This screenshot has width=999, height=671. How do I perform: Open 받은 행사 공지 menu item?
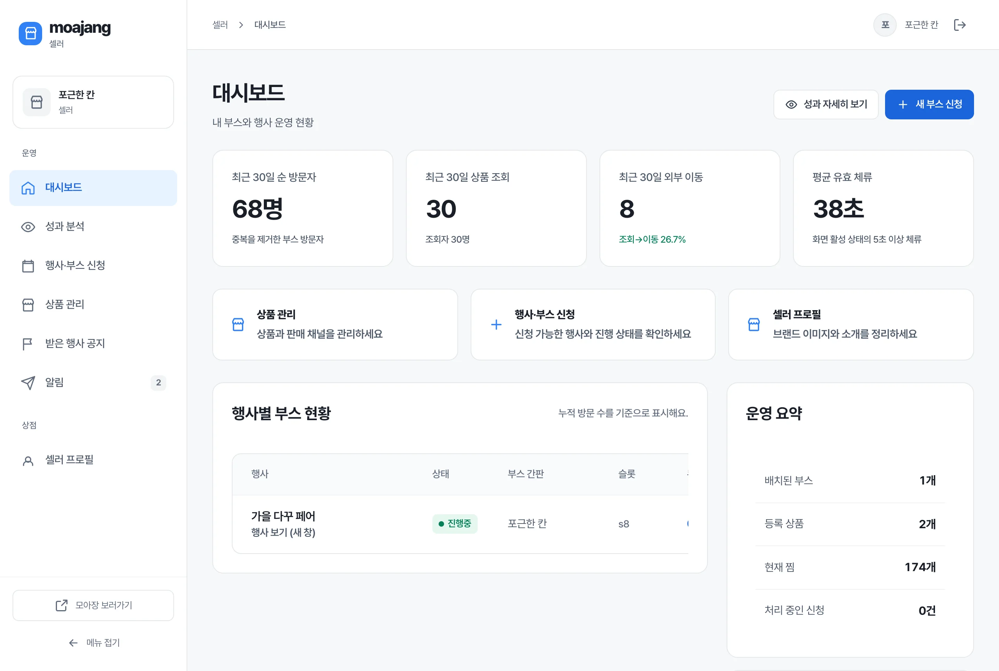coord(93,344)
